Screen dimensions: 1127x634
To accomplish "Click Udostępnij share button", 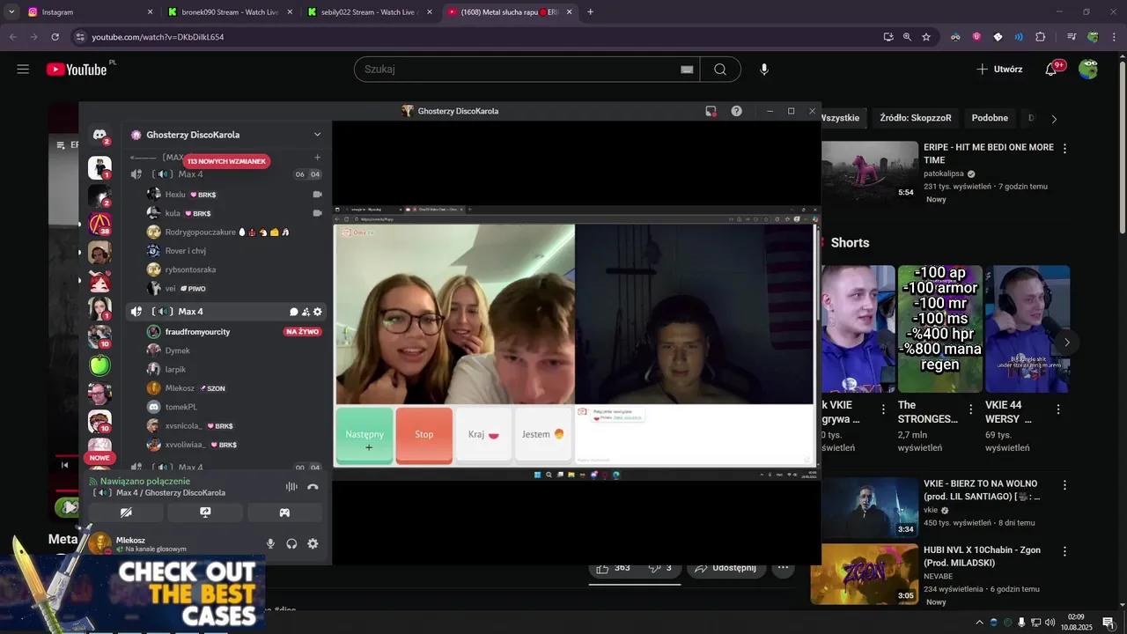I will pyautogui.click(x=726, y=568).
